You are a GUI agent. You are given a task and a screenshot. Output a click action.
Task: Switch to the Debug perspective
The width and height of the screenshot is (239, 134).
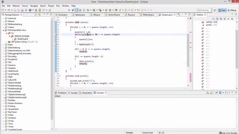(x=232, y=10)
